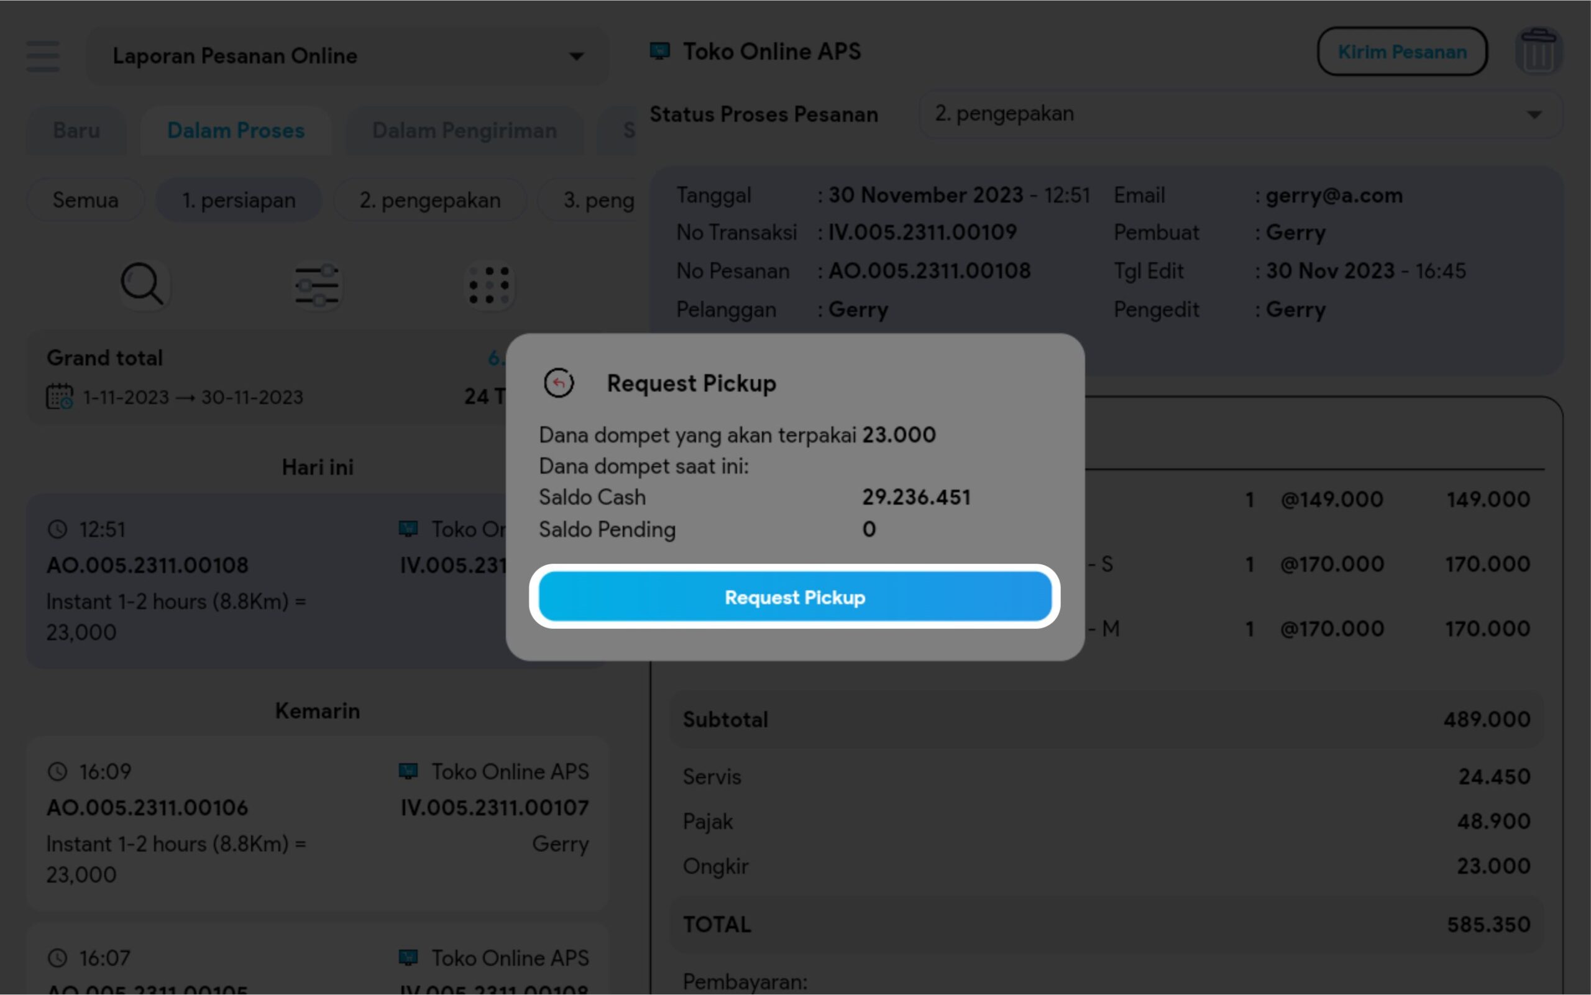Viewport: 1591px width, 995px height.
Task: Click the magnifier search icon
Action: coord(142,285)
